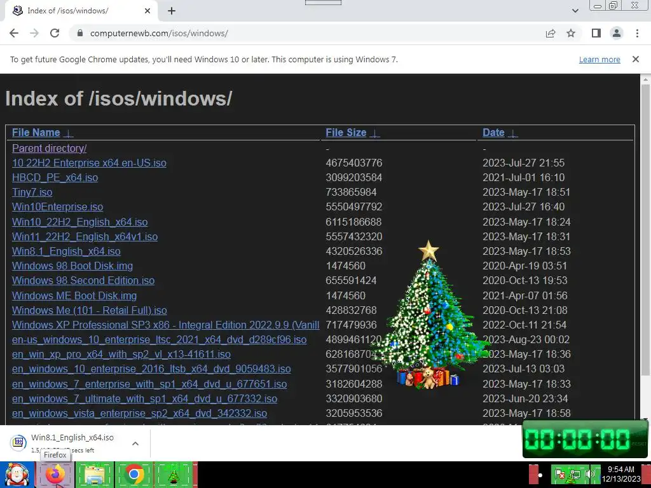The width and height of the screenshot is (651, 488).
Task: Click the address bar URL
Action: point(159,33)
